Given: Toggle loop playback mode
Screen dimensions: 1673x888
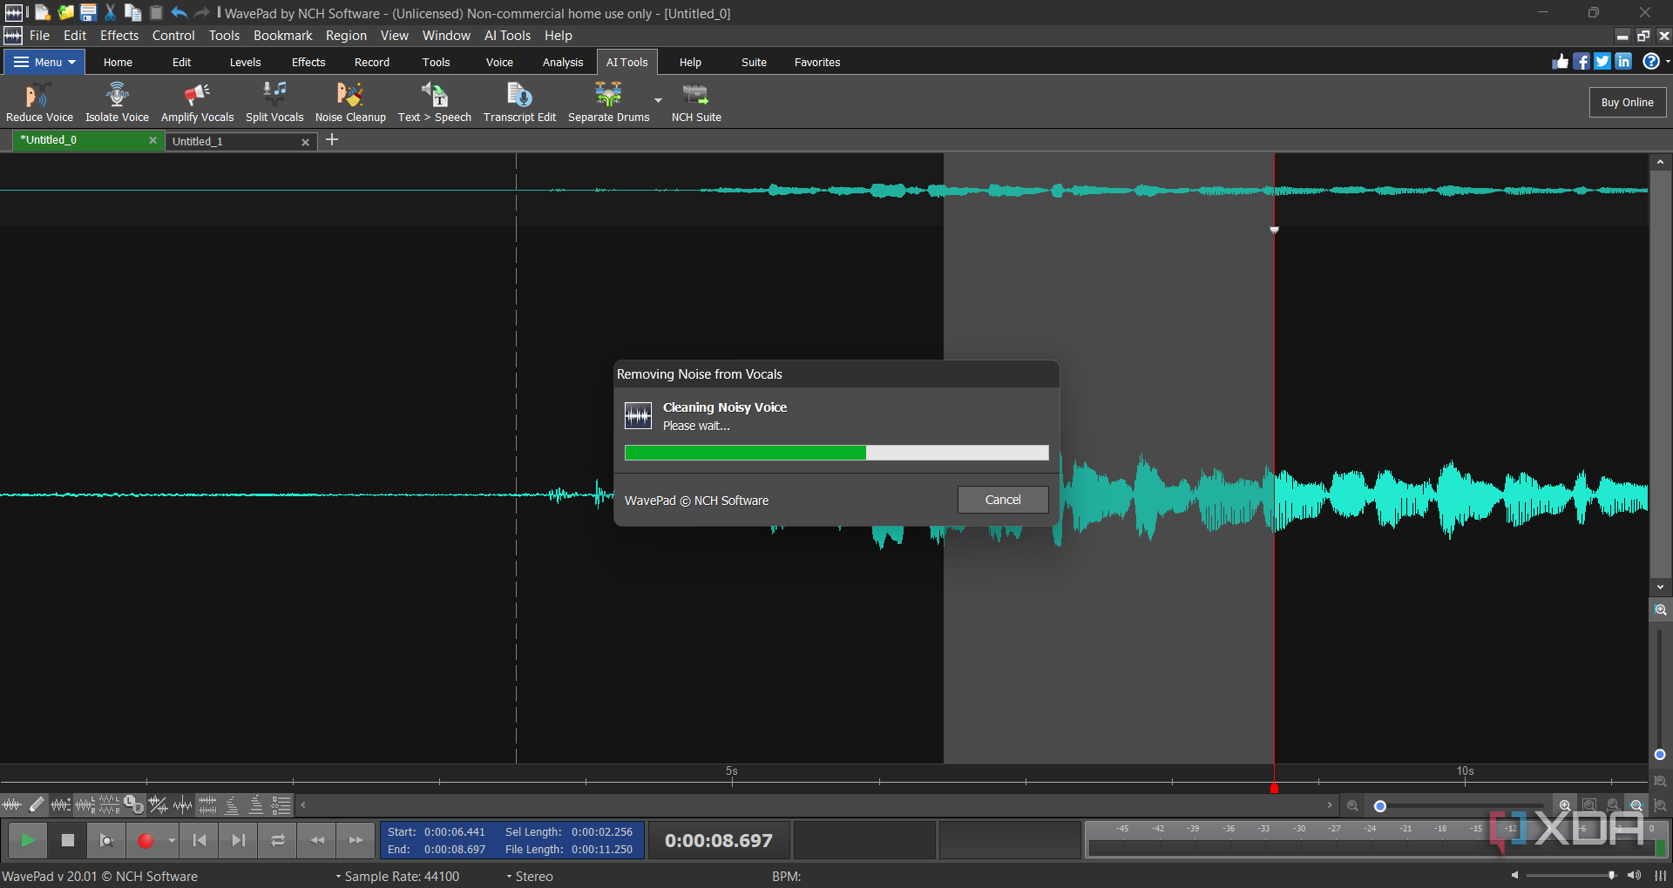Looking at the screenshot, I should click(x=278, y=840).
